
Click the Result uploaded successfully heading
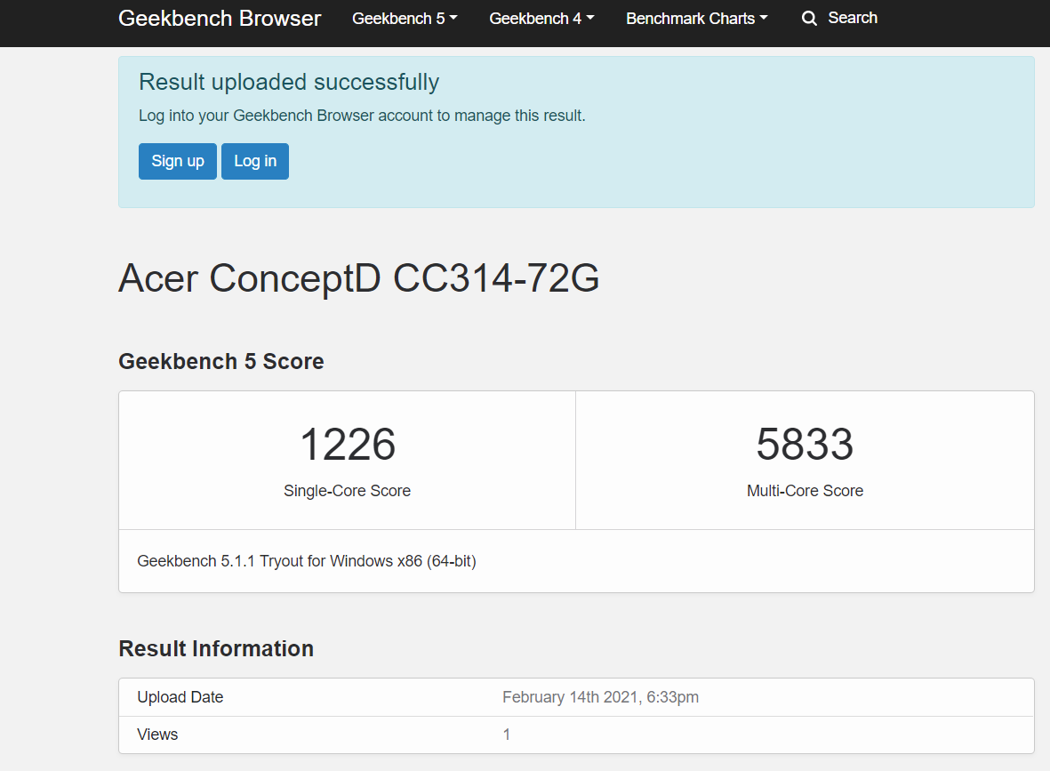[x=289, y=83]
